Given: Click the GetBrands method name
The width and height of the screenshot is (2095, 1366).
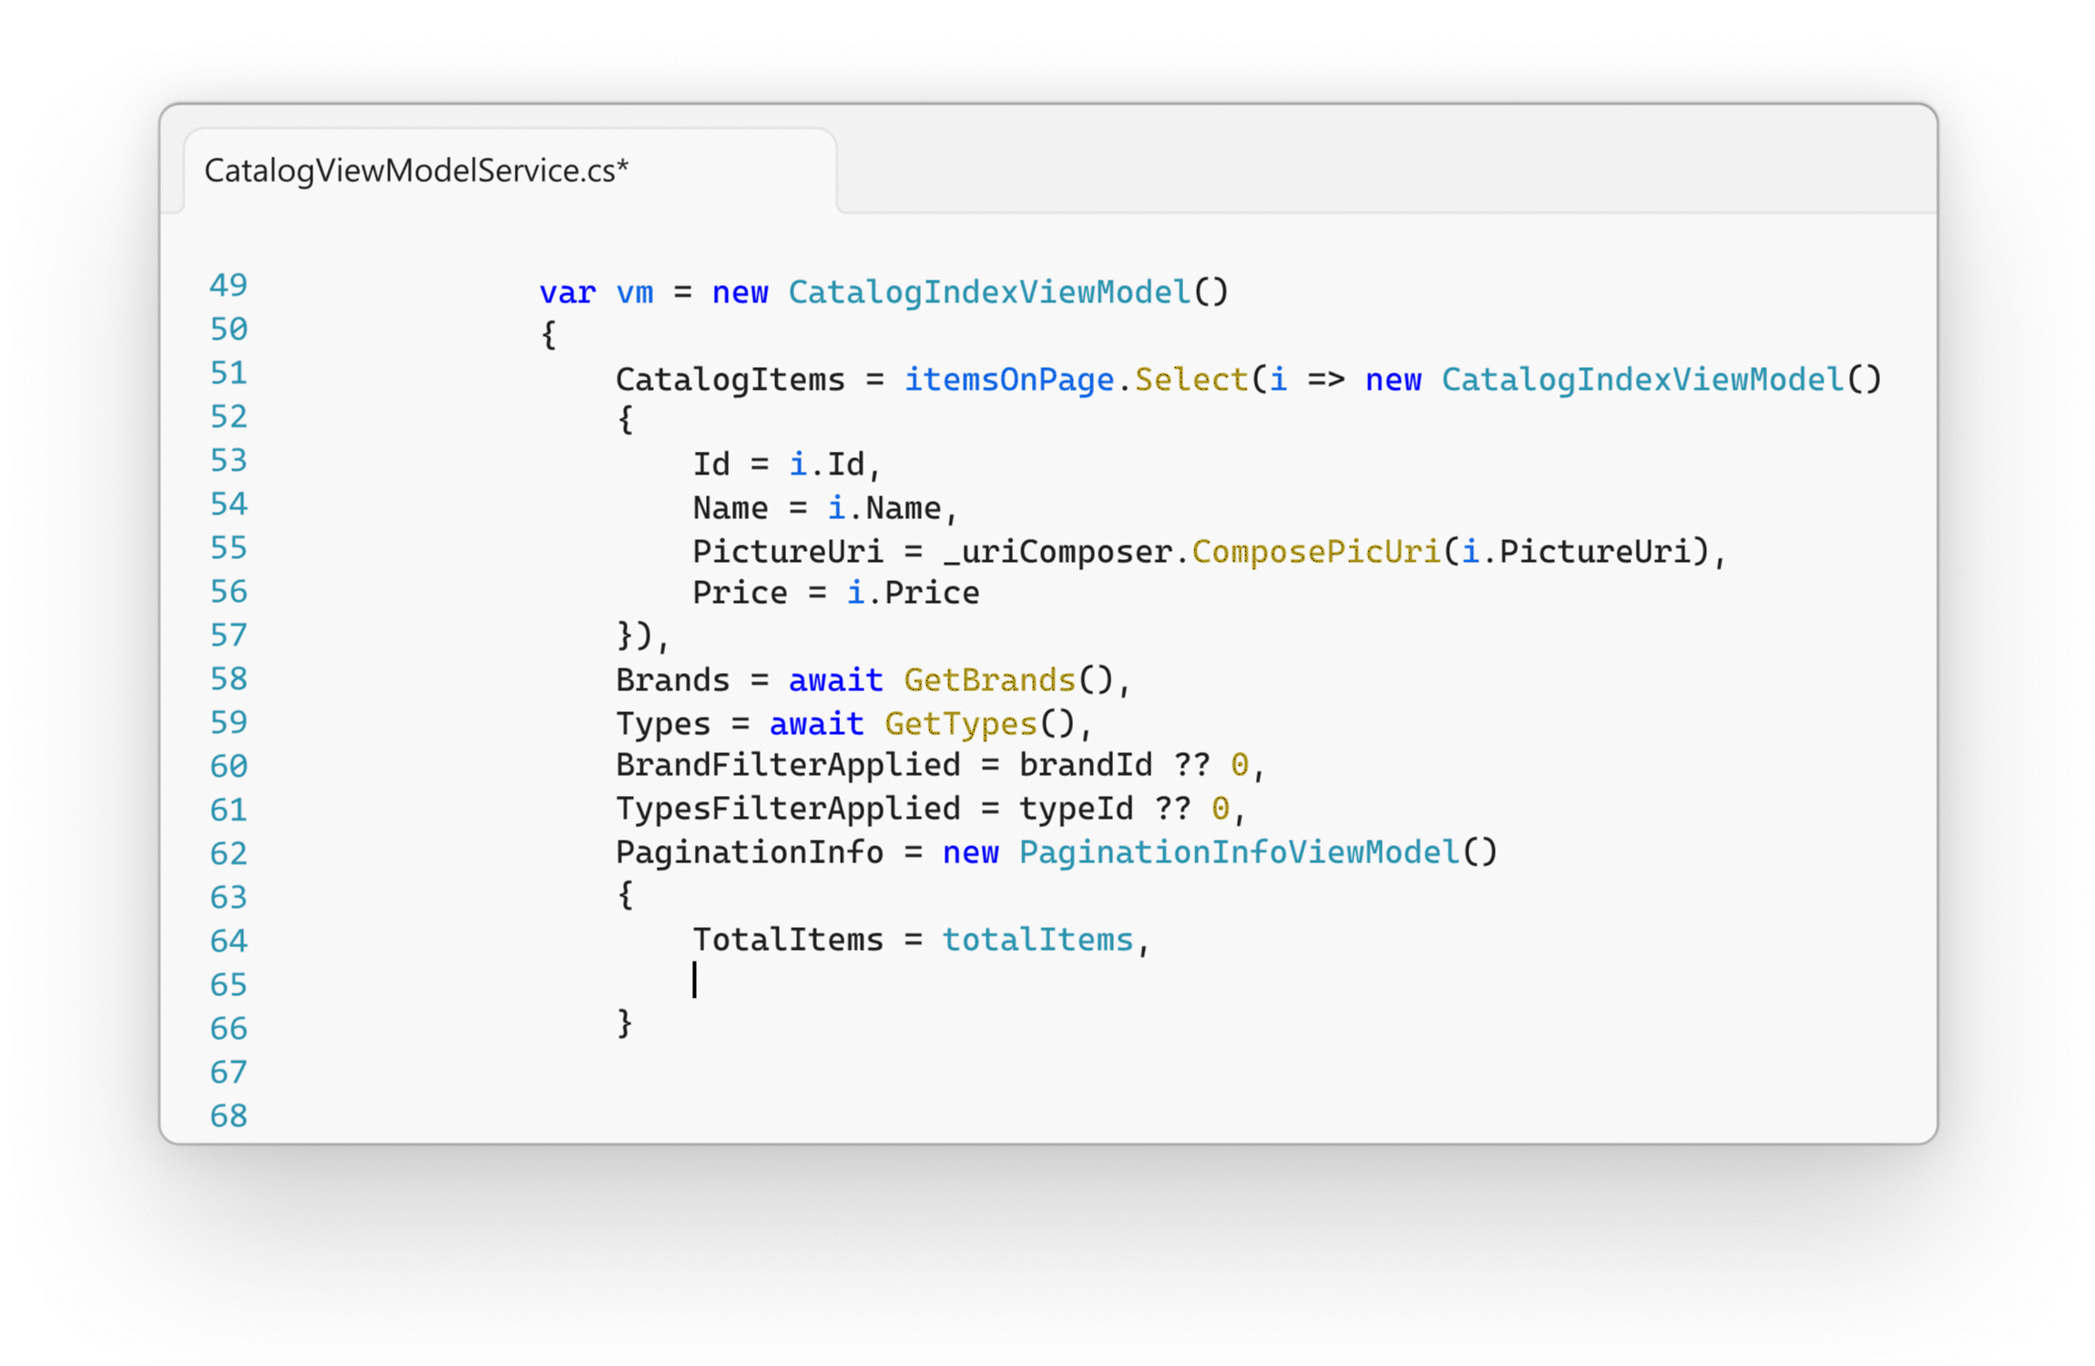Looking at the screenshot, I should click(989, 680).
